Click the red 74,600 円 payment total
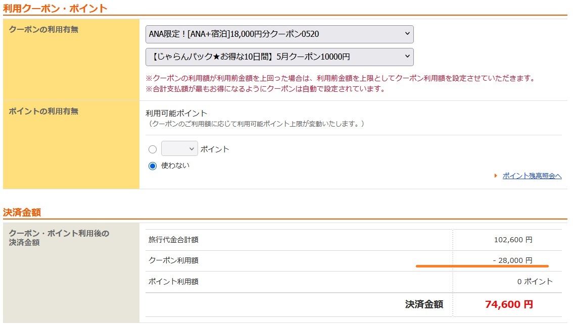The width and height of the screenshot is (573, 326). pos(508,304)
